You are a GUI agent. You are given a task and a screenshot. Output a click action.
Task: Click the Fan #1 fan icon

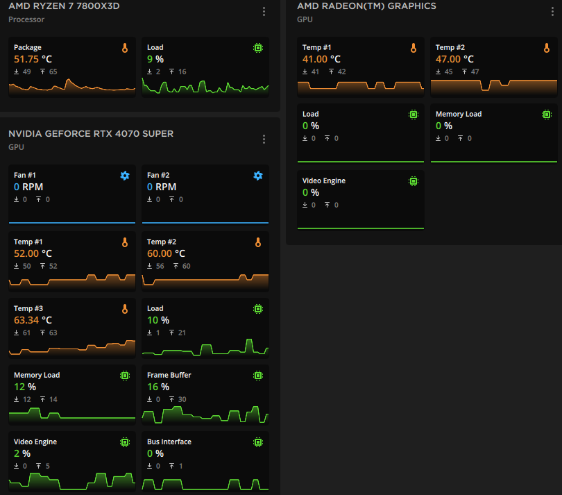tap(125, 176)
